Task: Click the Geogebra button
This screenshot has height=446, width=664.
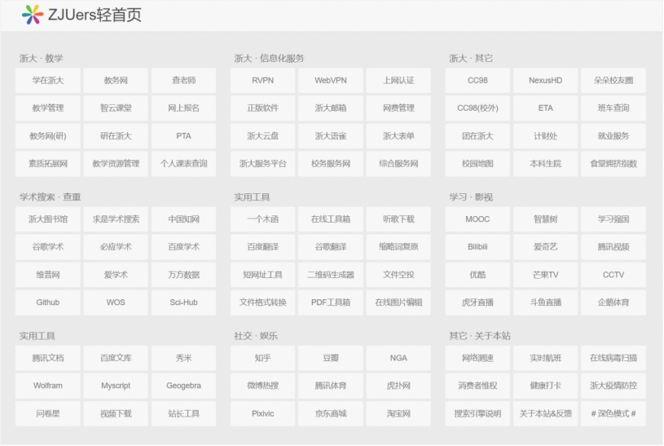Action: [183, 386]
